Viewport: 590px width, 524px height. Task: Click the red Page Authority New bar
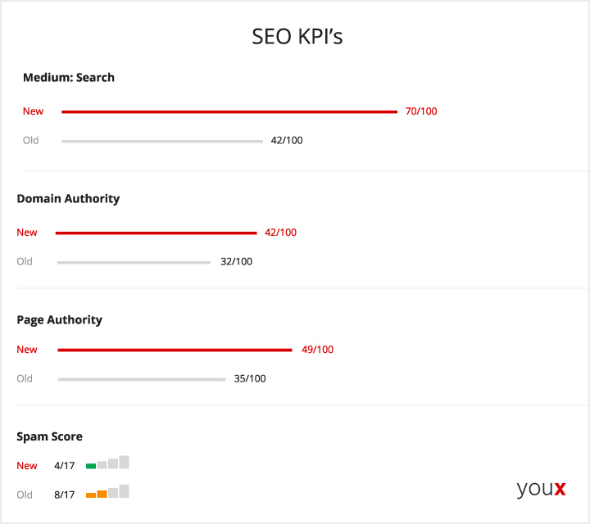tap(175, 350)
